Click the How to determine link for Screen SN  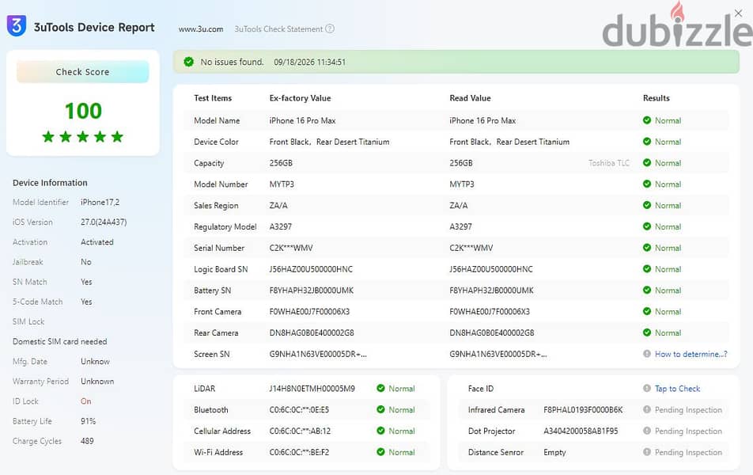tap(691, 354)
